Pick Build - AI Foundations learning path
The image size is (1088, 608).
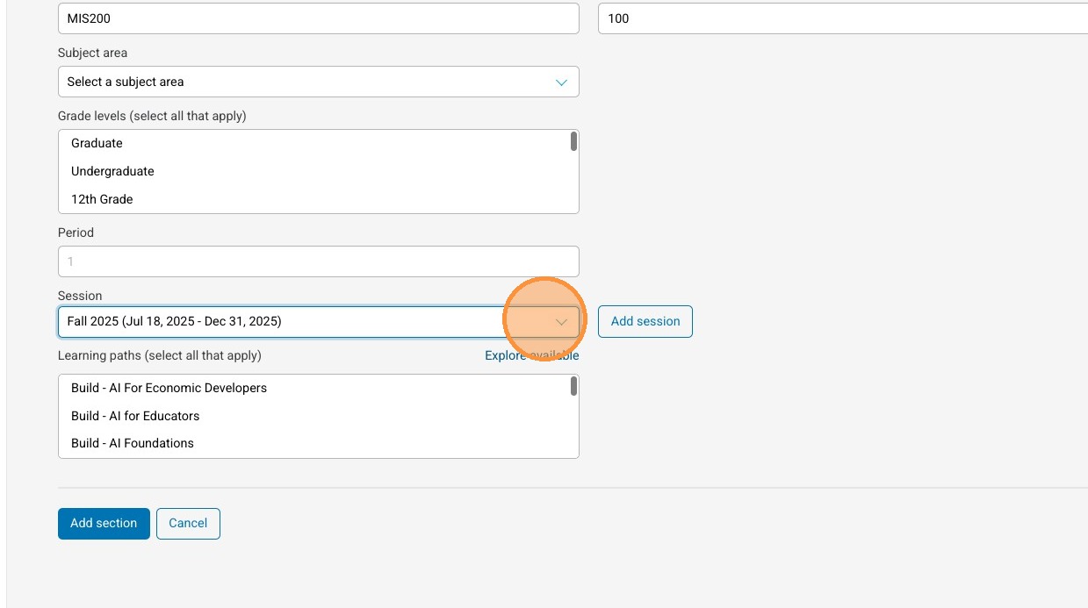point(133,443)
